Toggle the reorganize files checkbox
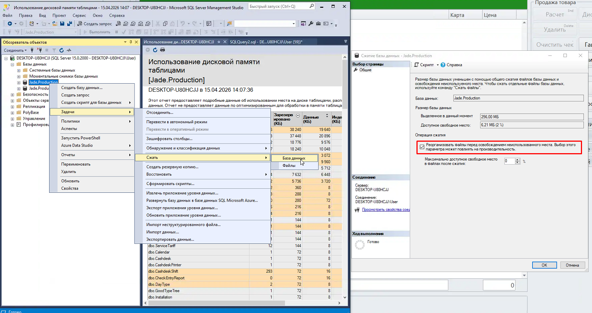This screenshot has height=313, width=592. click(x=422, y=147)
